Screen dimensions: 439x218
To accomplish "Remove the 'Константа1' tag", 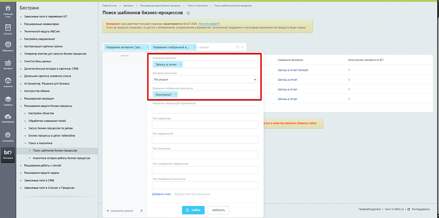I will pos(176,94).
